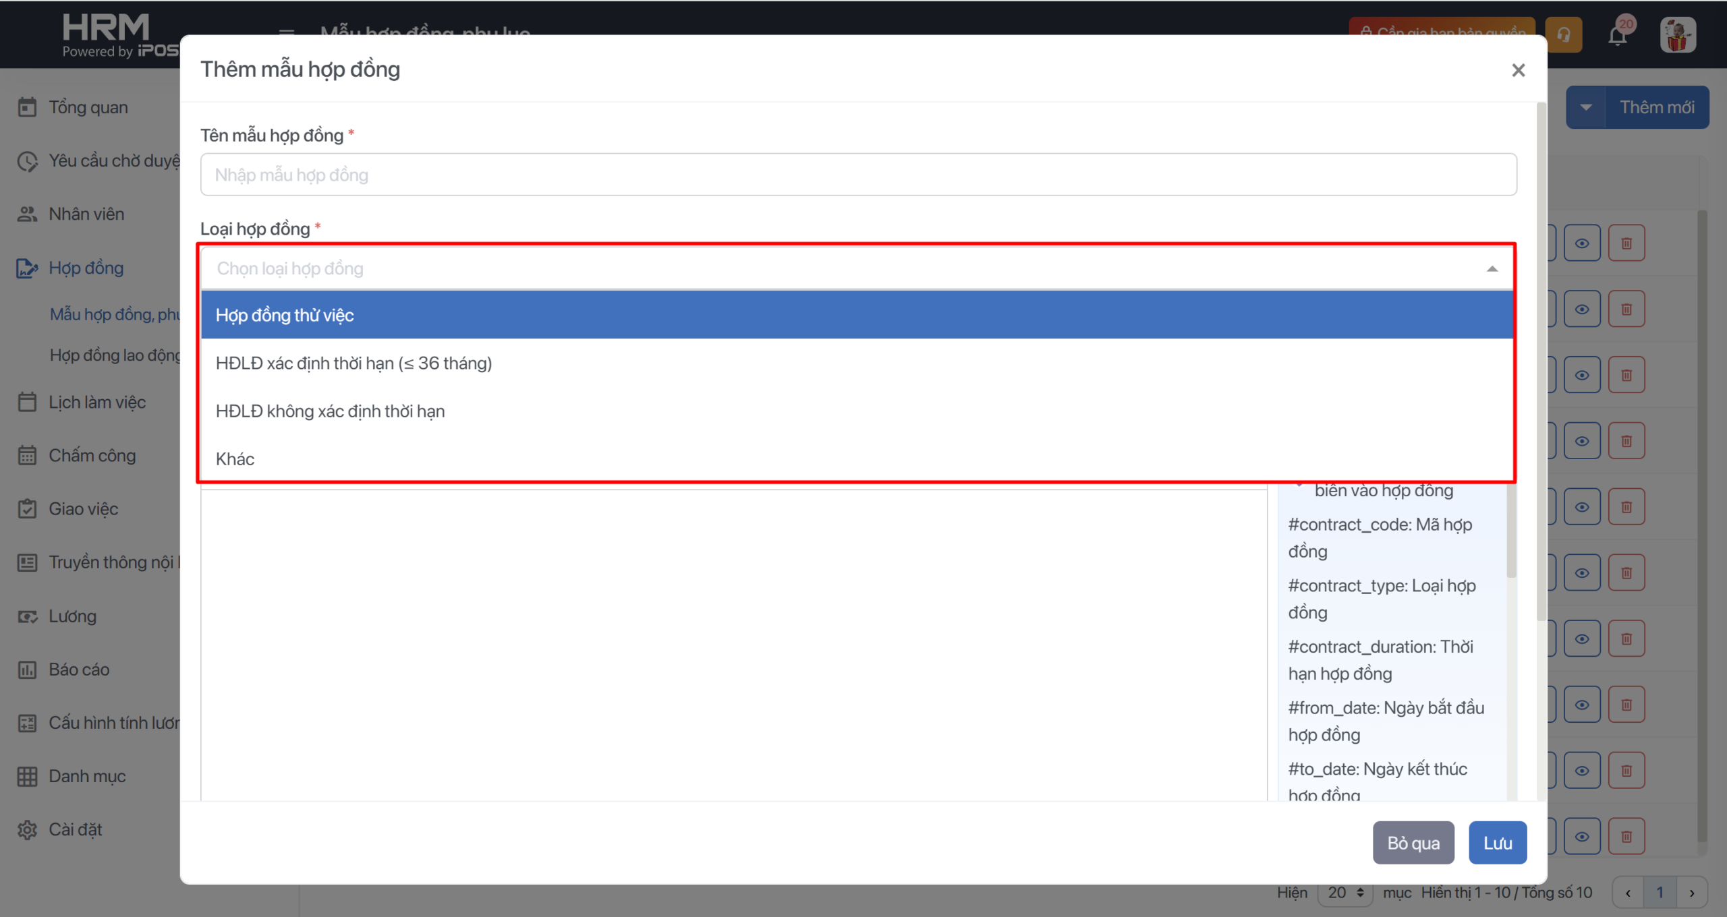Screen dimensions: 1727x917
Task: Click the first row red trash icon
Action: coord(1626,243)
